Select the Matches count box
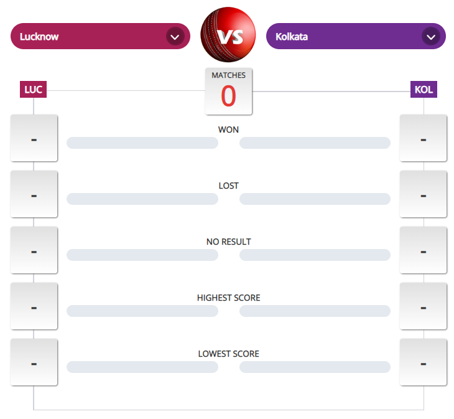454x419 pixels. [x=228, y=91]
